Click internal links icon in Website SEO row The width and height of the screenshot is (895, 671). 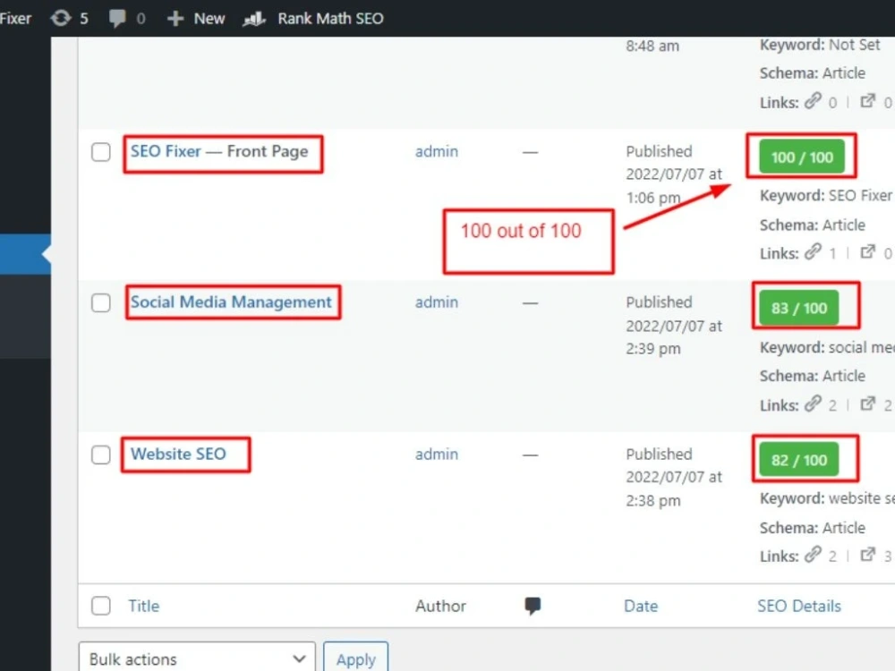813,554
